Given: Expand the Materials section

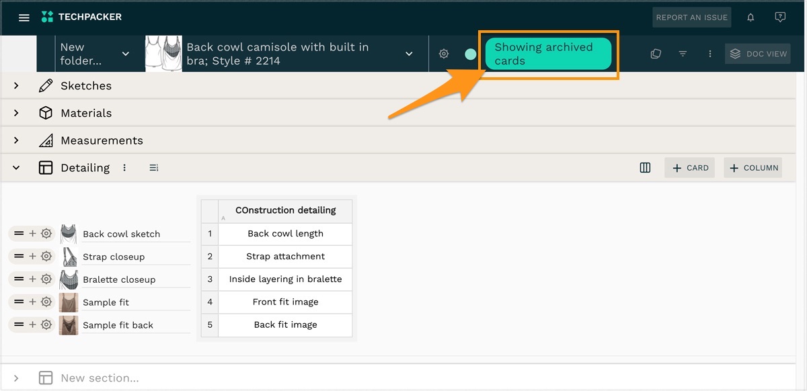Looking at the screenshot, I should (16, 113).
